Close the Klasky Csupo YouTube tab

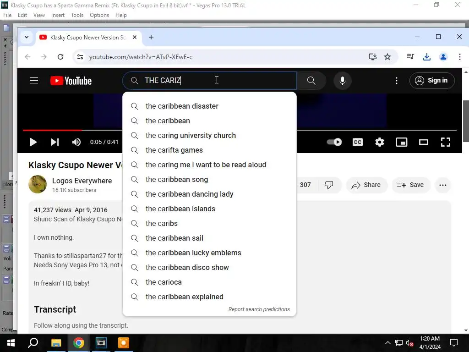135,37
